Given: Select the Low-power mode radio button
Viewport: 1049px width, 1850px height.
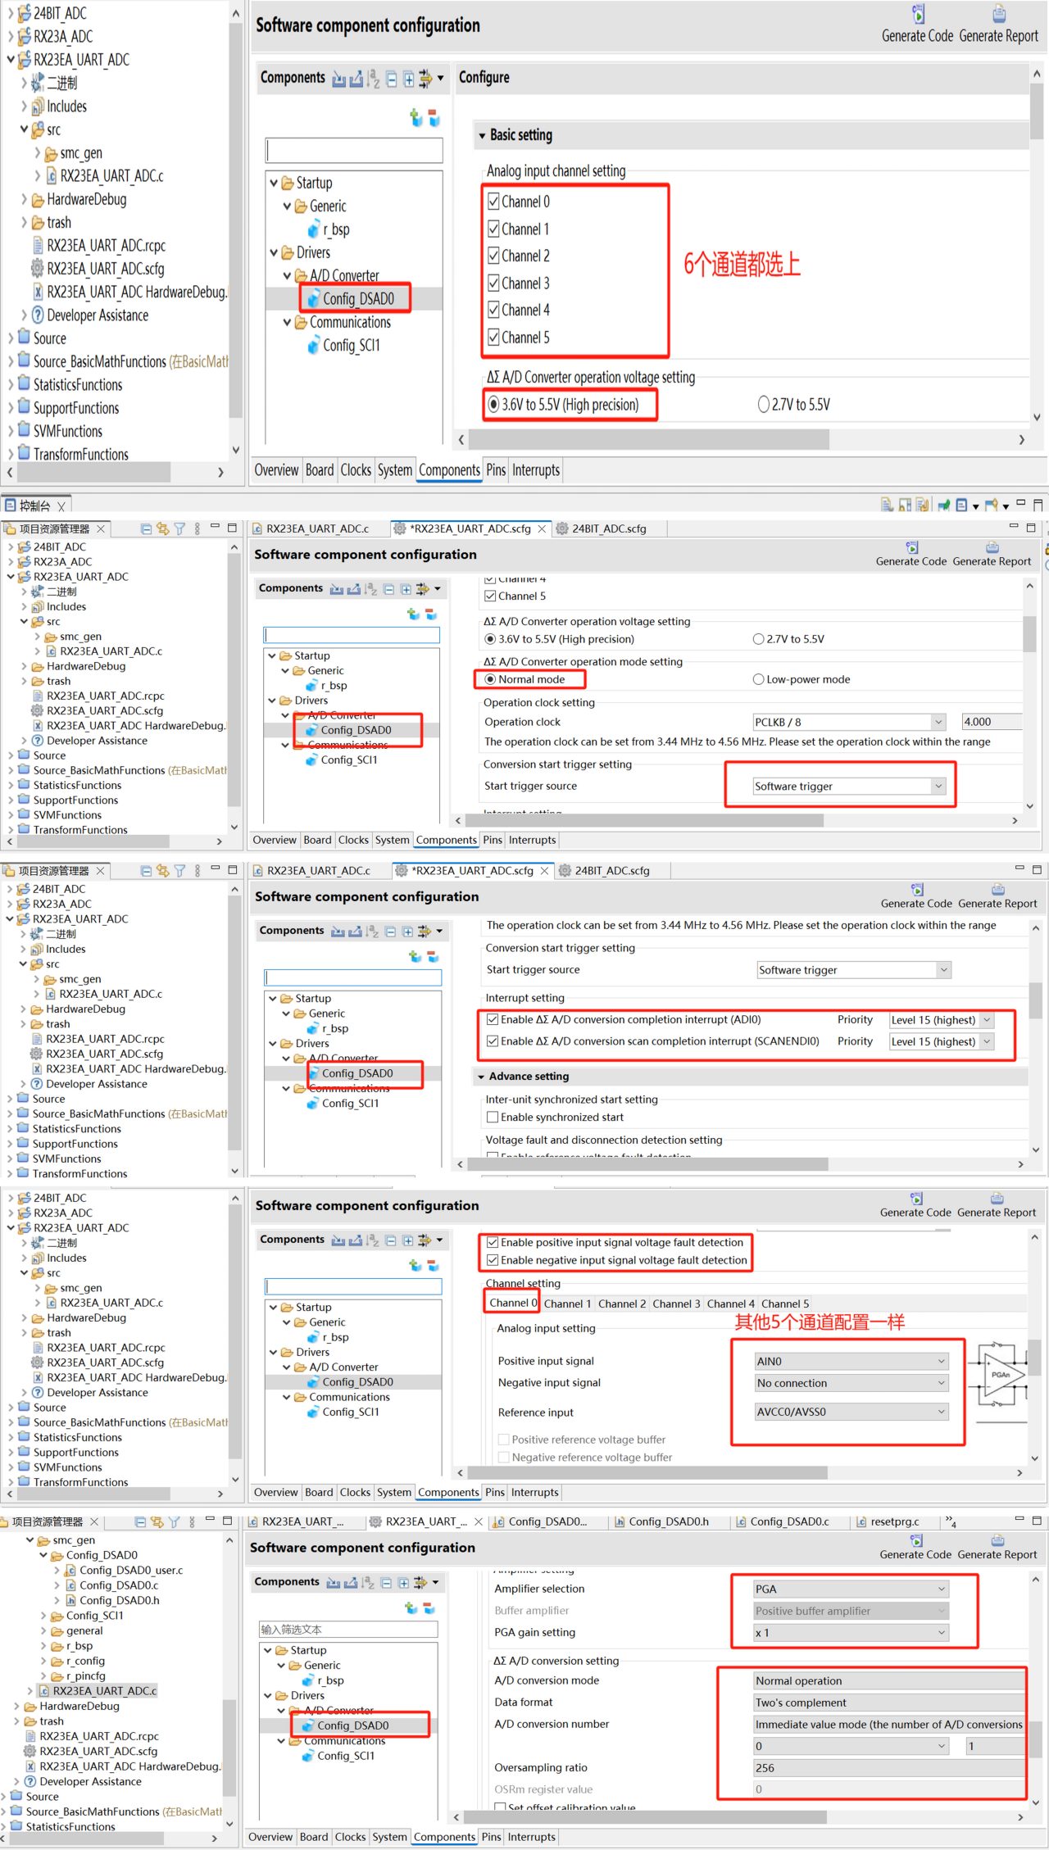Looking at the screenshot, I should tap(758, 679).
